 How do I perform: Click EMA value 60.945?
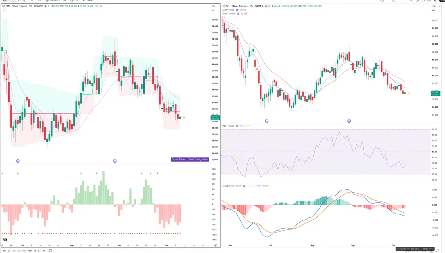243,10
